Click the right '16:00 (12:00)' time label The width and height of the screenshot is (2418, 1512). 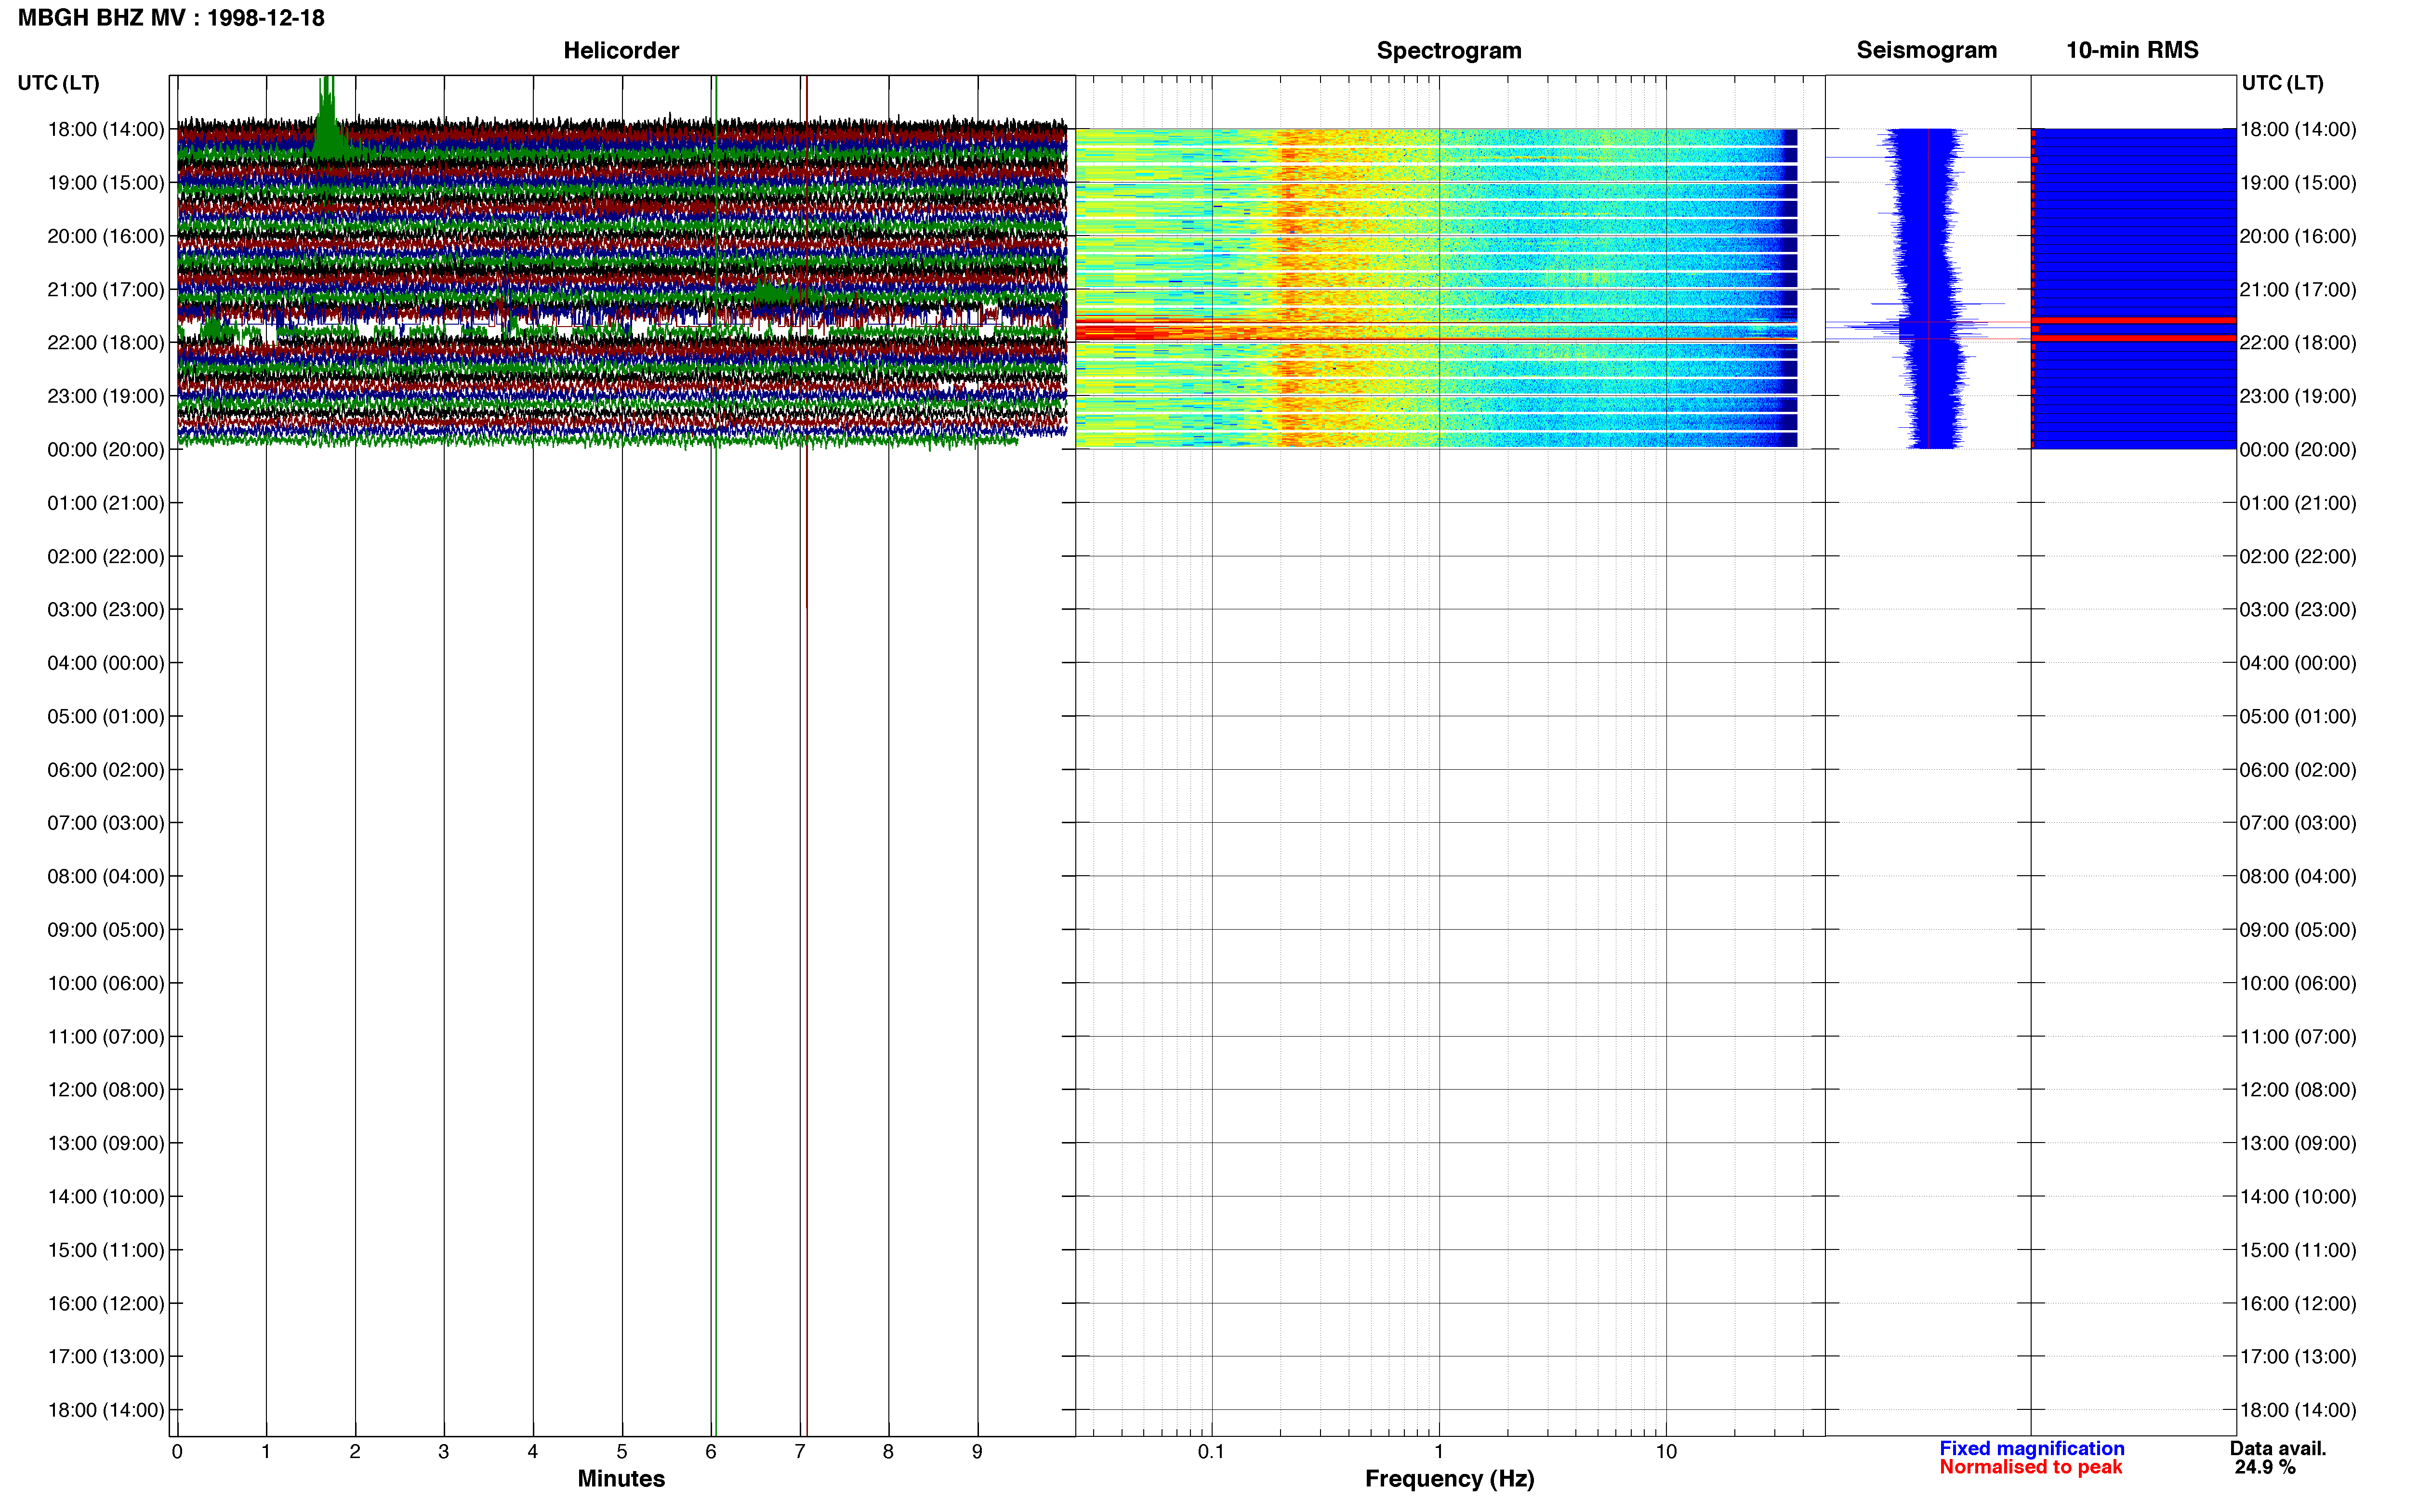(x=2298, y=1304)
